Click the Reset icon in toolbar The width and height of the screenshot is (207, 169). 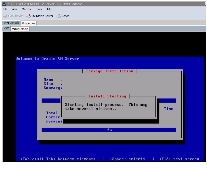59,16
